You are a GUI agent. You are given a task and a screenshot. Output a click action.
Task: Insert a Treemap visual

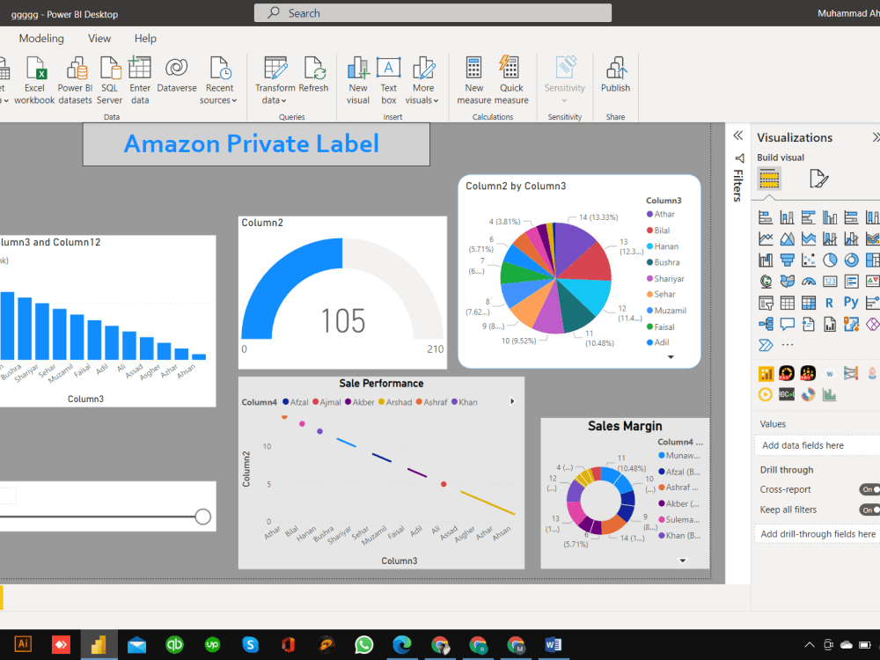pyautogui.click(x=873, y=260)
